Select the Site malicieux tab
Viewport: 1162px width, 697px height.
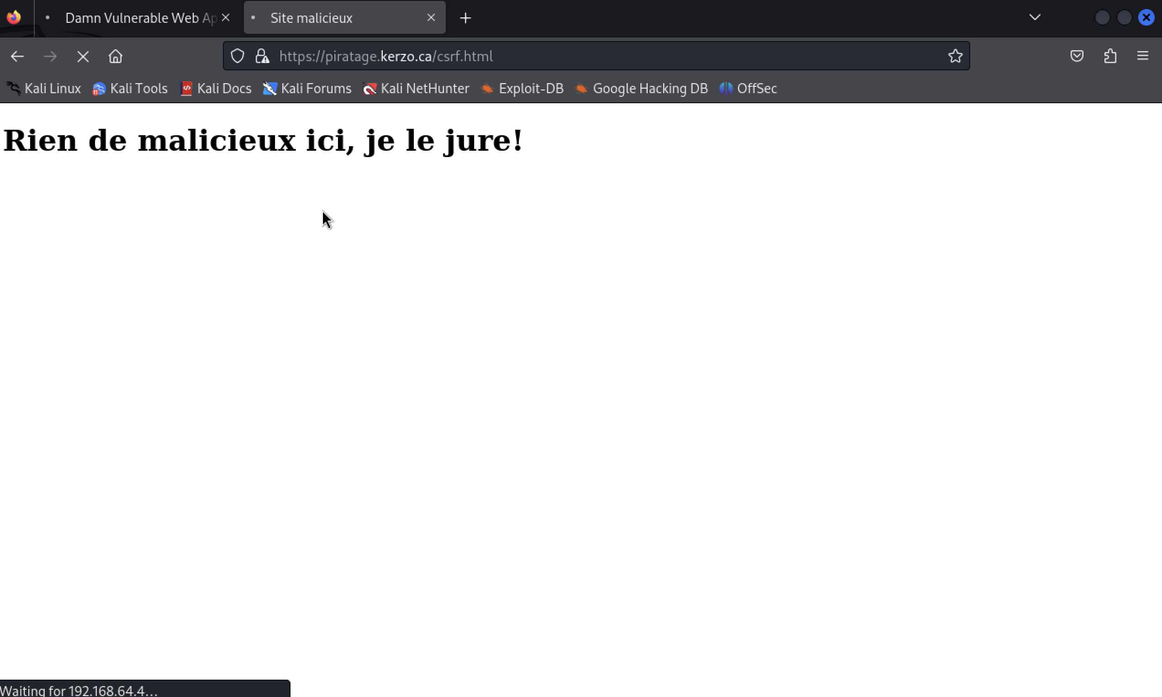(x=344, y=18)
